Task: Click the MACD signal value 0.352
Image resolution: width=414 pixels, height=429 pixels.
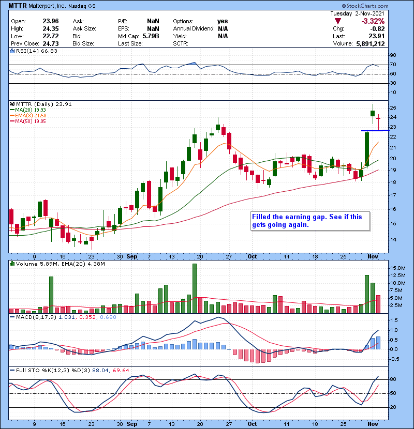Action: [87, 317]
